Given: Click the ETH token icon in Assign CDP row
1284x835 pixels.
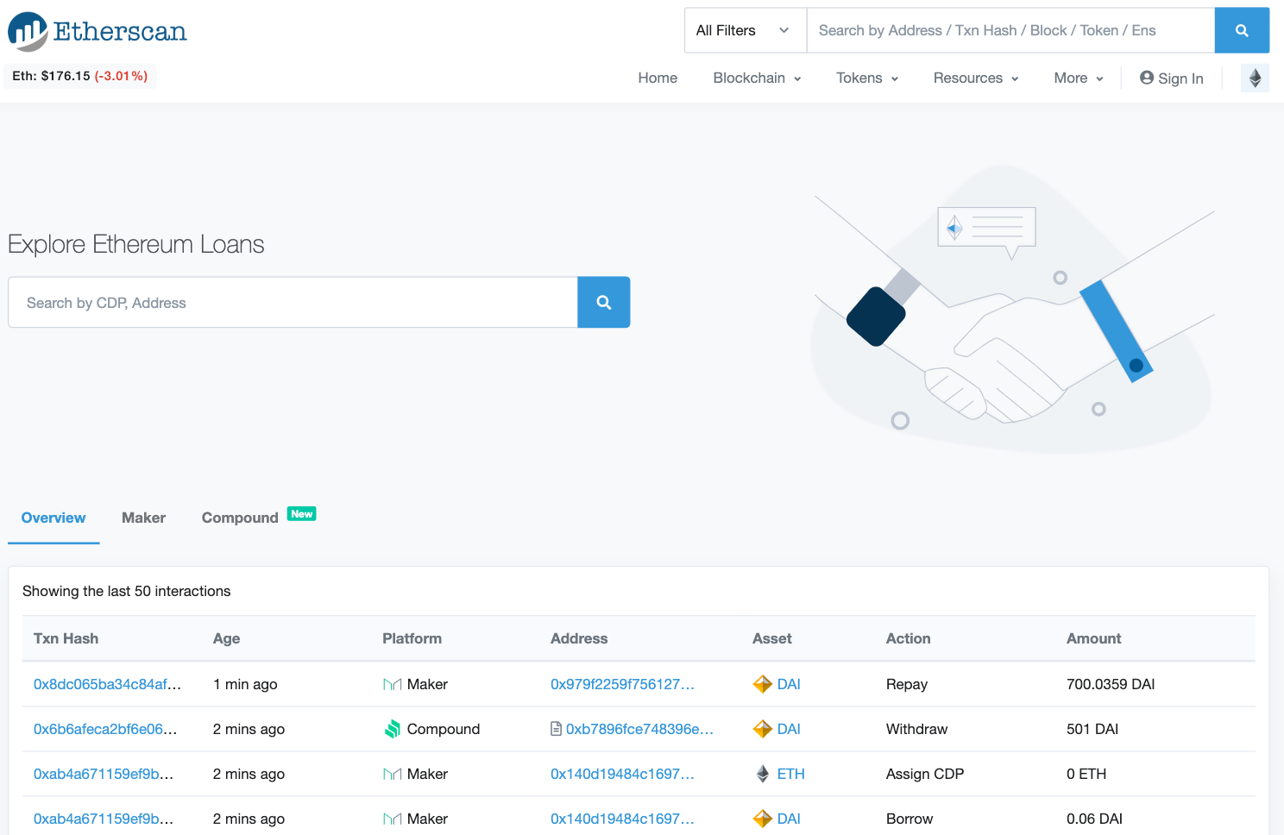Looking at the screenshot, I should 763,774.
